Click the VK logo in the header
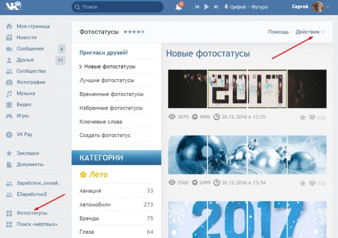 click(x=13, y=7)
